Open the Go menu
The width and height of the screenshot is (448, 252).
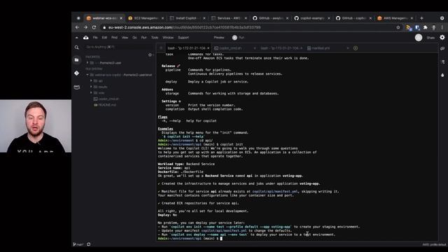point(134,37)
